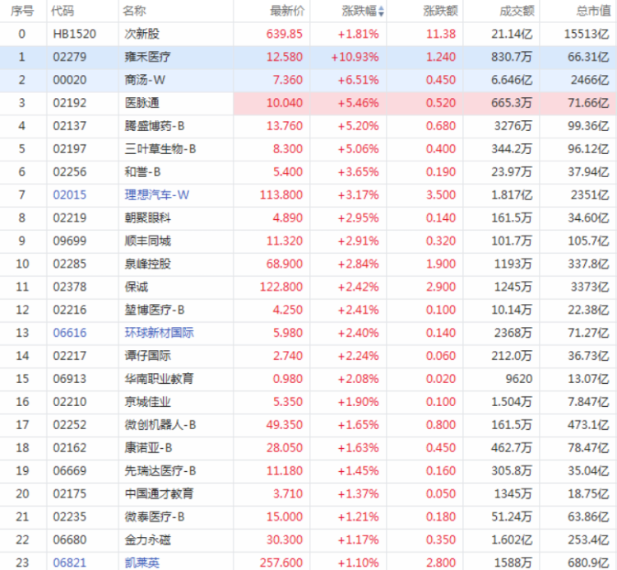
Task: Select the 华南职业教育 row name
Action: [x=159, y=379]
